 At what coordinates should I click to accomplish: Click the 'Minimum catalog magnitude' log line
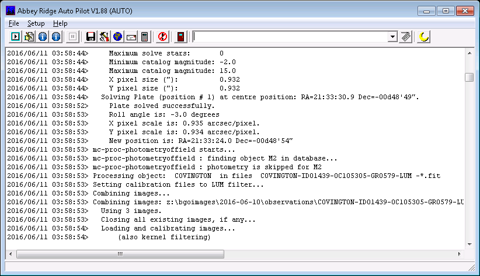click(x=121, y=62)
